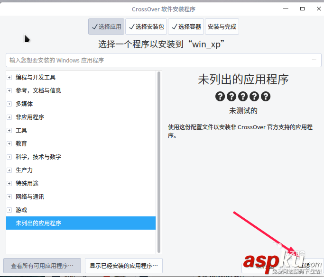Switch to the 选择容器 tab

click(186, 27)
